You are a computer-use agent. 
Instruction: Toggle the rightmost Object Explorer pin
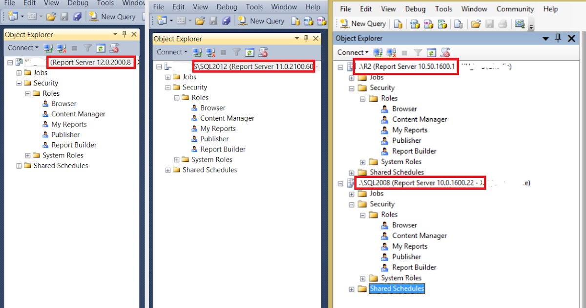(558, 38)
